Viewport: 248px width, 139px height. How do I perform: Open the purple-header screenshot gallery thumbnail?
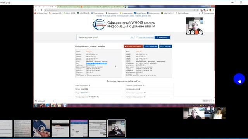79,129
